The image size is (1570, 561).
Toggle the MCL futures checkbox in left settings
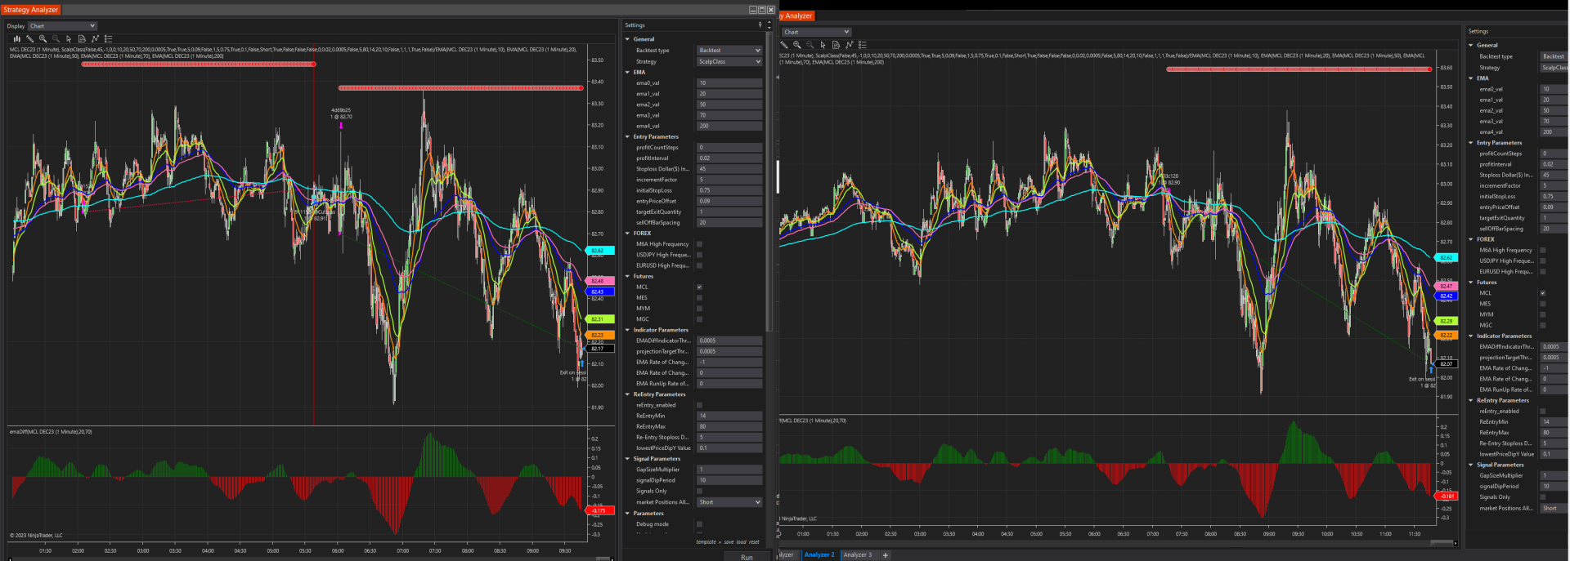699,287
